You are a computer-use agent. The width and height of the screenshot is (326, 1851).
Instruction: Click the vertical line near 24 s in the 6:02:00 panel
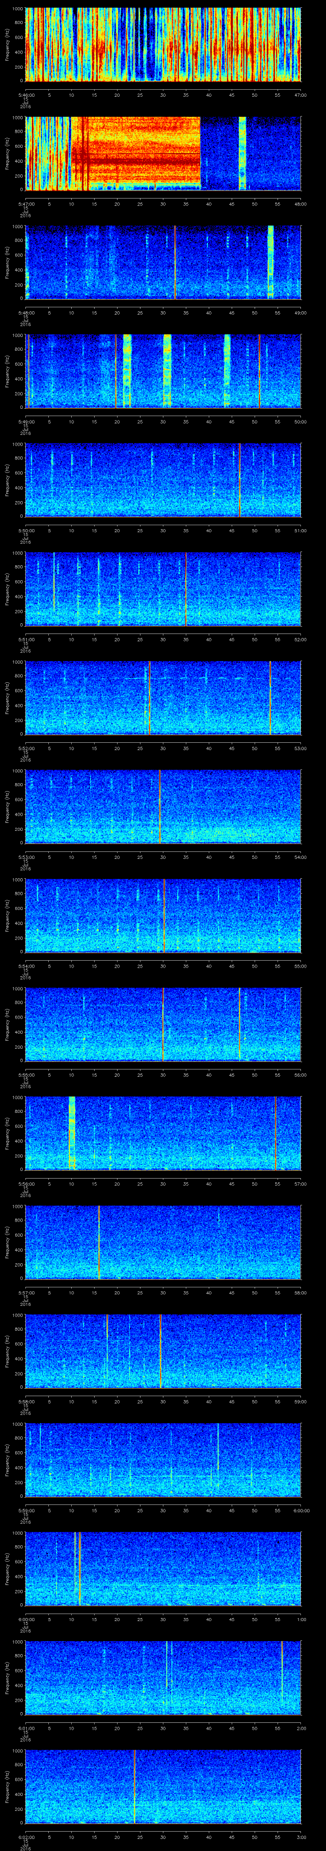(x=135, y=1786)
